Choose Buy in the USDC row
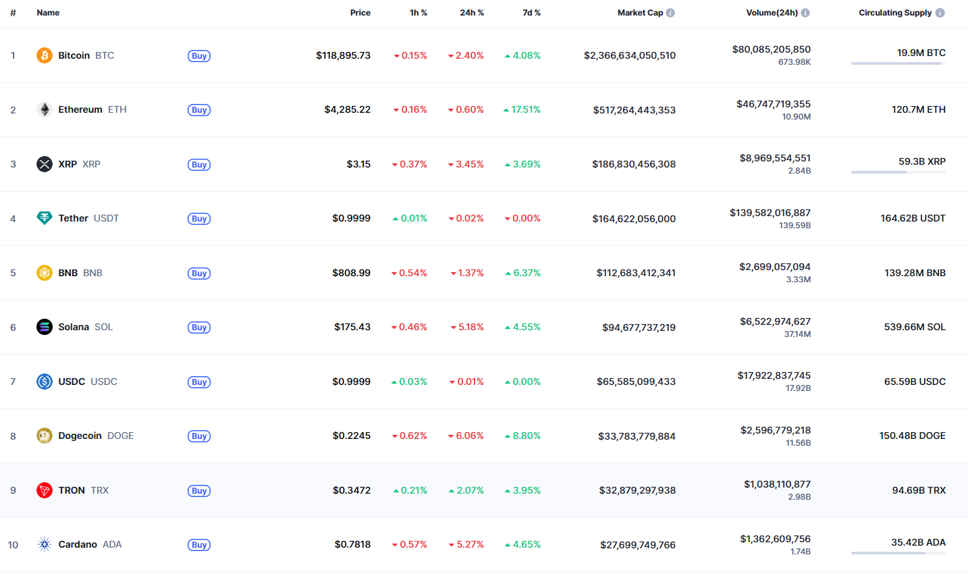This screenshot has height=574, width=968. coord(199,382)
